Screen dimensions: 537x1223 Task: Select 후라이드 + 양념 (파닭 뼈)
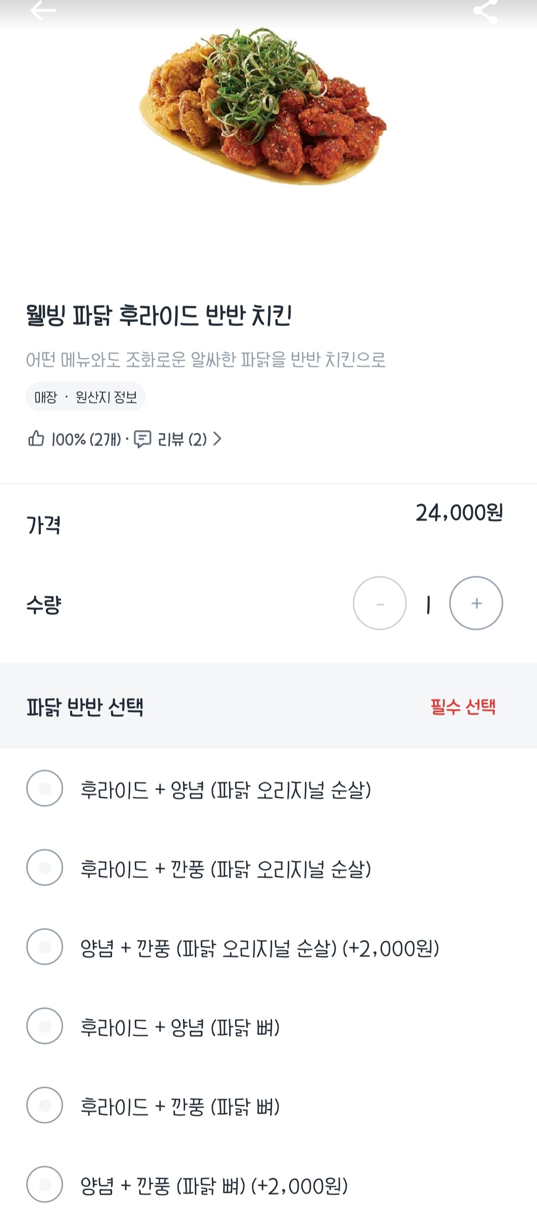click(45, 1026)
